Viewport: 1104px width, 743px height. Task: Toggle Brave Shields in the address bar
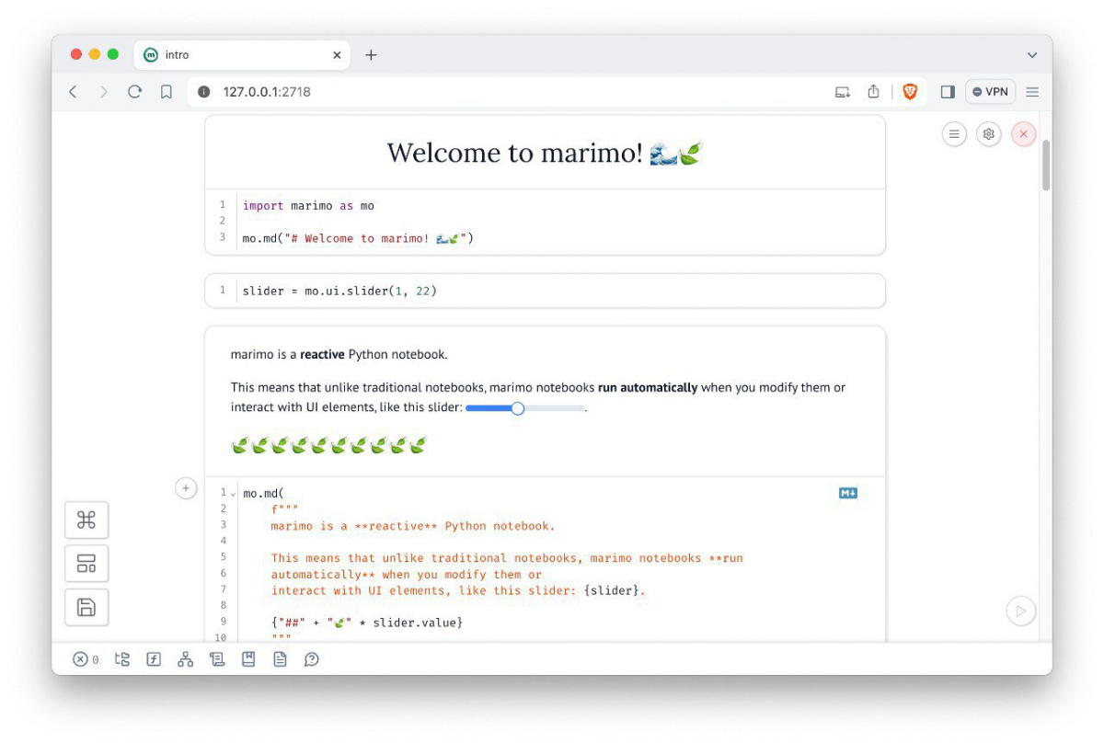pos(910,91)
